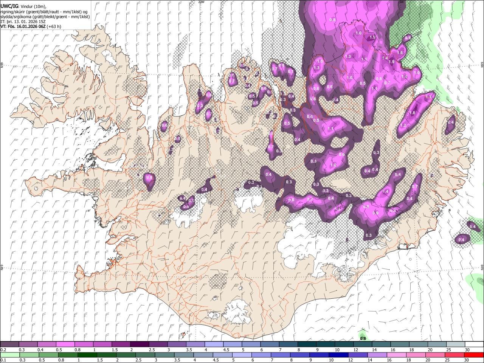This screenshot has width=484, height=363.
Task: Click the "Vindur (10m)" header text
Action: [33, 7]
